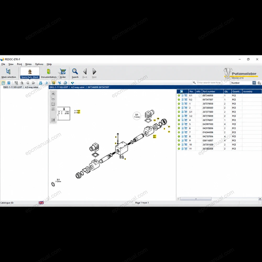Click the search filter icon in the table header
The width and height of the screenshot is (262, 262).
pos(182,91)
